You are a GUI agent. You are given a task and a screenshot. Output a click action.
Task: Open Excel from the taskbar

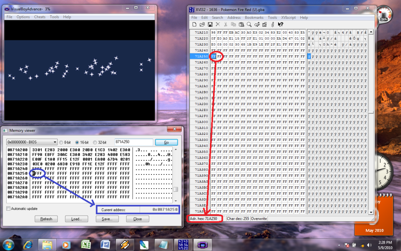[86, 245]
